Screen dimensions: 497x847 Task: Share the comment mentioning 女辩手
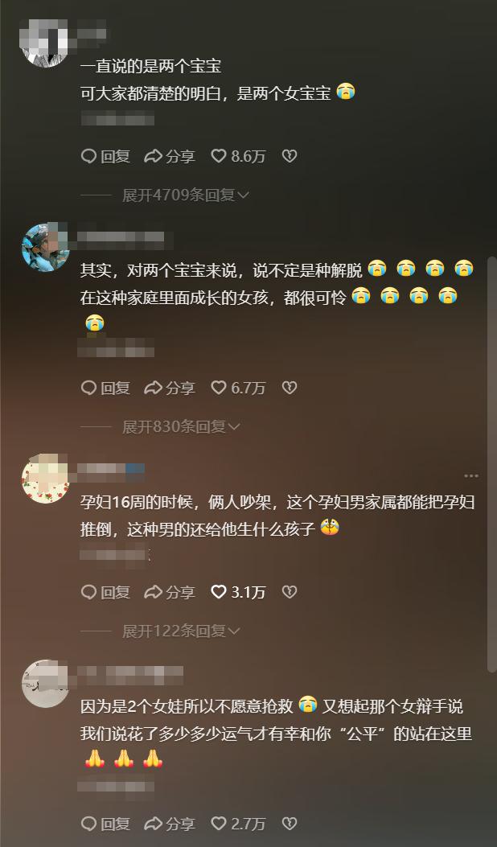click(x=170, y=823)
